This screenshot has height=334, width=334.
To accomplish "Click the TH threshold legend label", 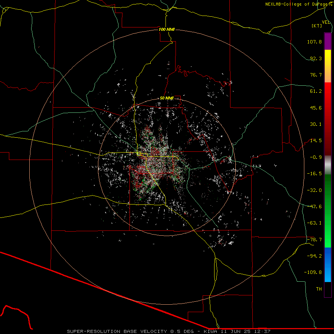I will [x=319, y=289].
